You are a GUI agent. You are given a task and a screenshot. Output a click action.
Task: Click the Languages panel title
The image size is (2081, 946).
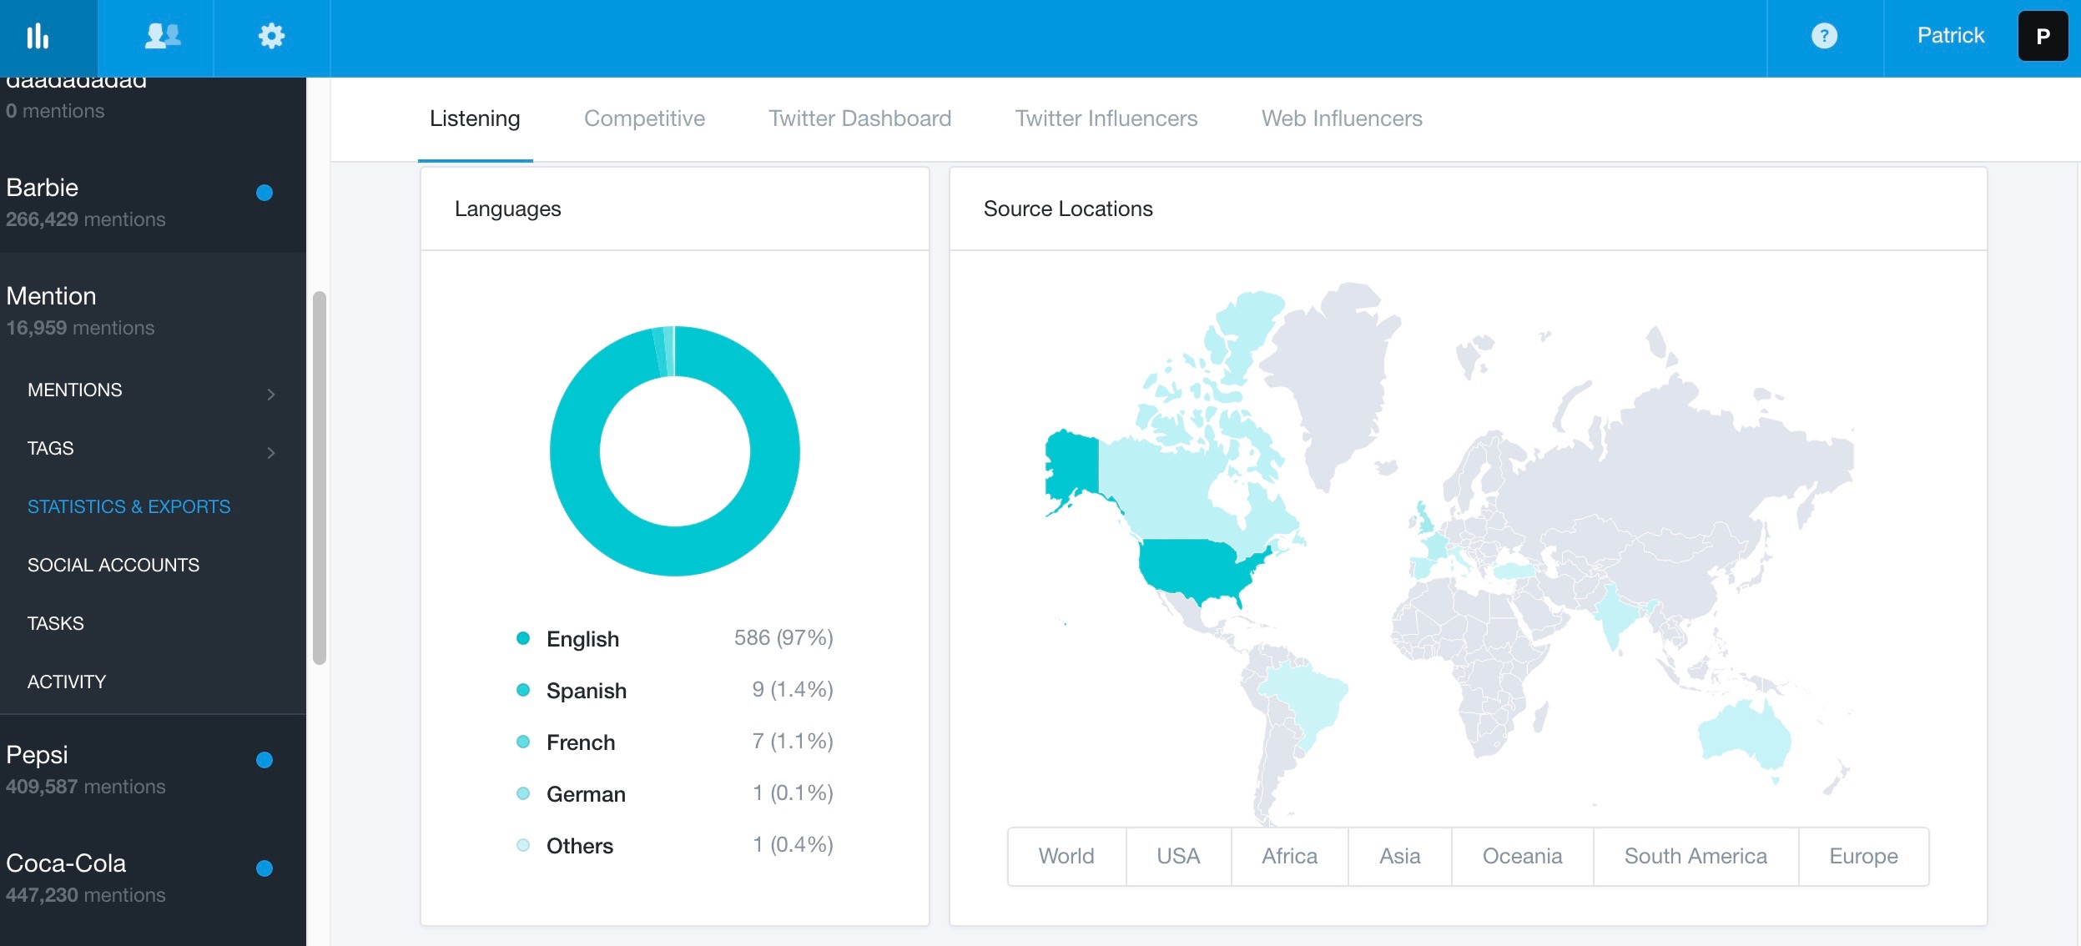click(x=507, y=209)
